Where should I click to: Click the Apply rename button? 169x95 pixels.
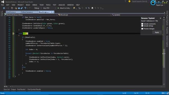[157, 32]
